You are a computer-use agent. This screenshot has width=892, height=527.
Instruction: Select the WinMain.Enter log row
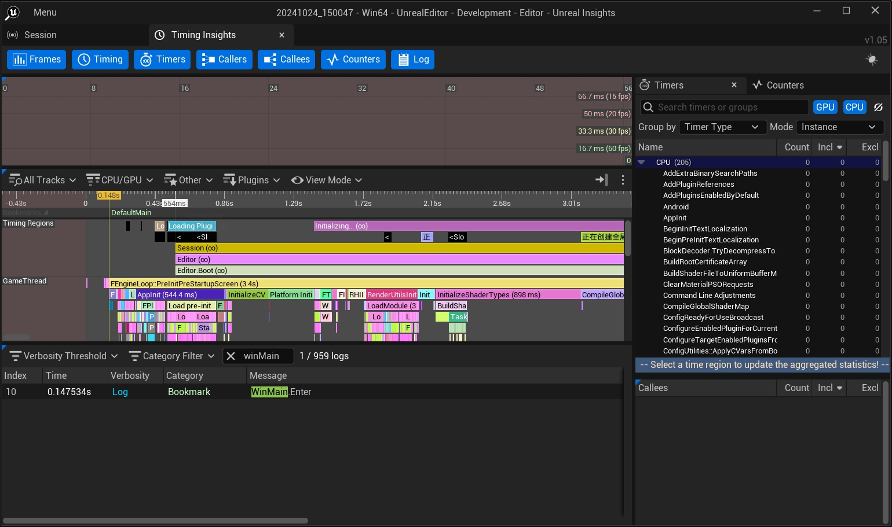pos(312,392)
